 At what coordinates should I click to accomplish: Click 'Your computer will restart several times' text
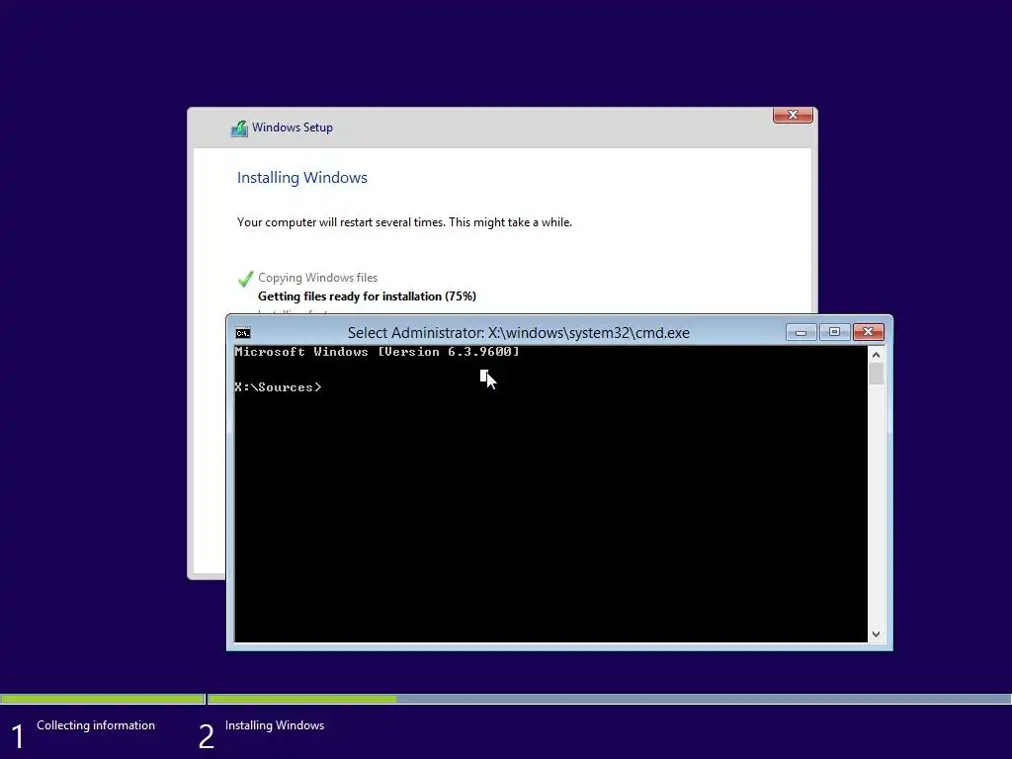pyautogui.click(x=404, y=222)
